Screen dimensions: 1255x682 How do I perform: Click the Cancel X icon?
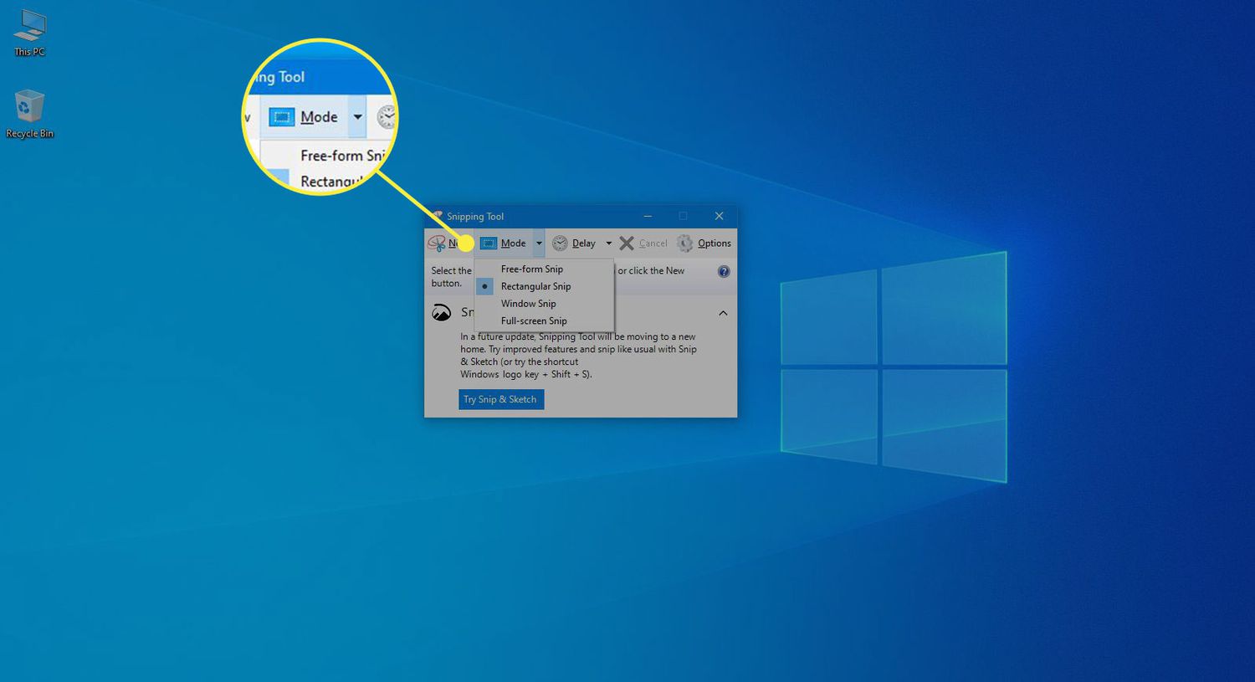pos(627,244)
